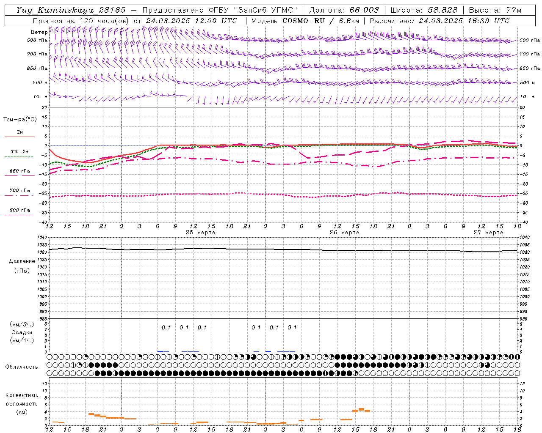The image size is (542, 433).
Task: Click the Долгота: 66.003 value
Action: (344, 10)
